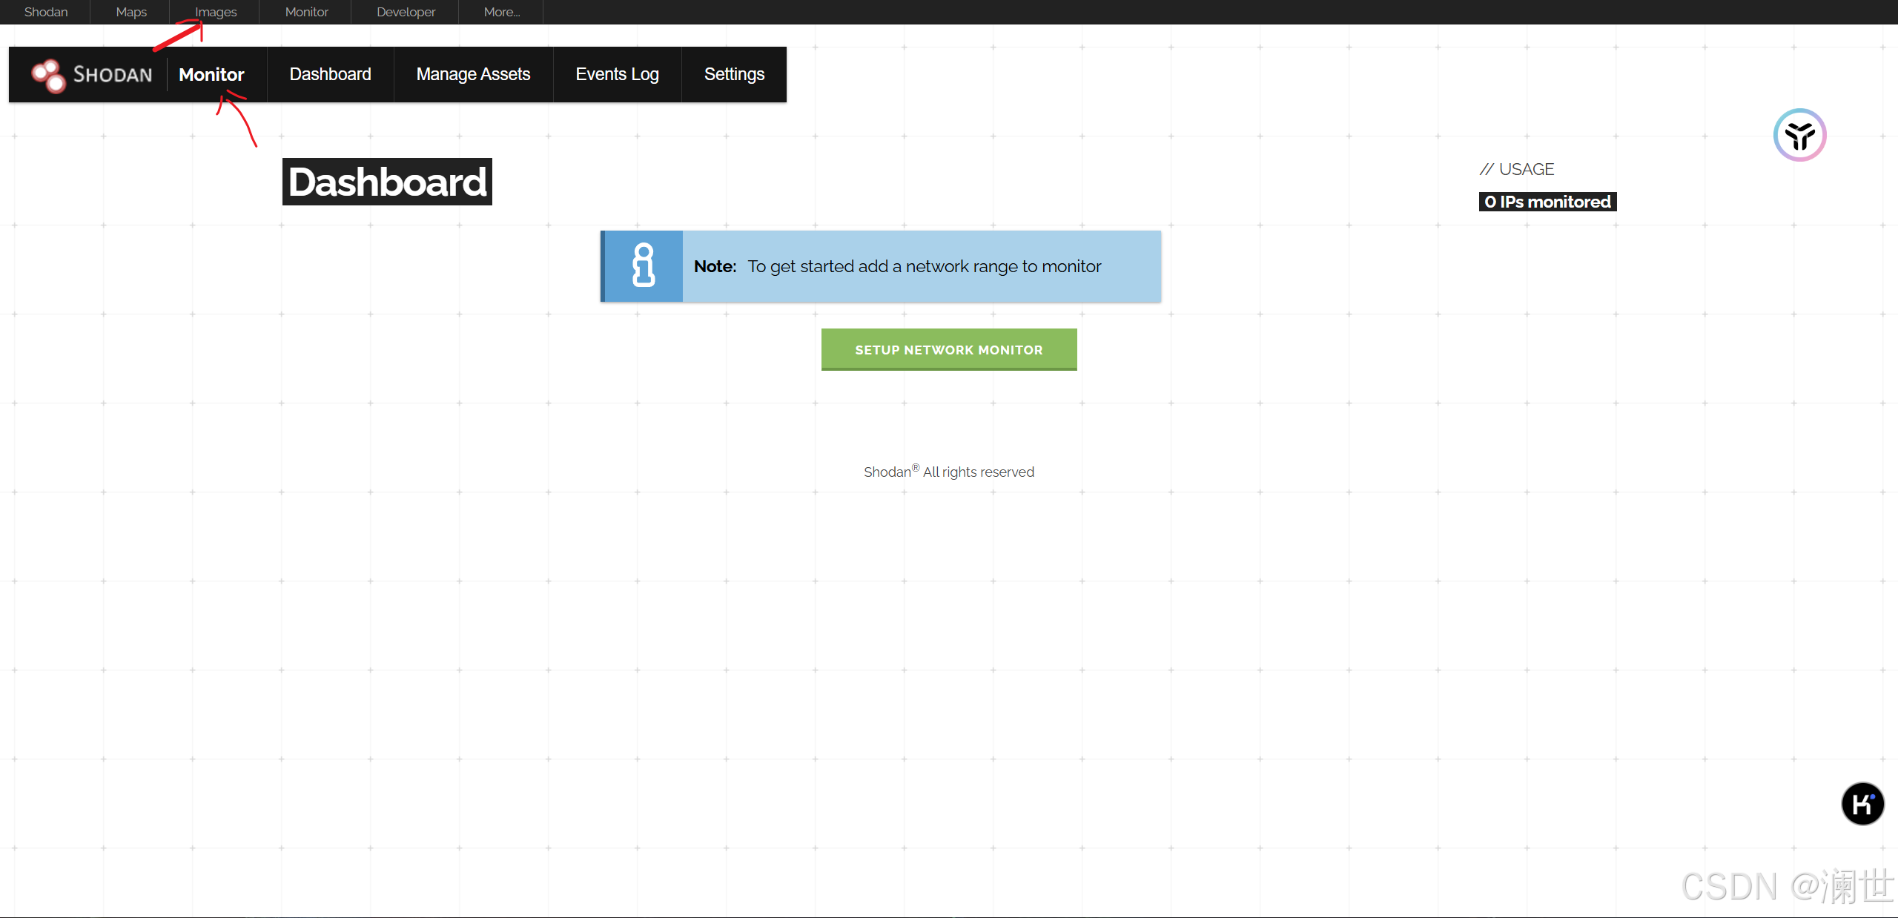Click Monitor brand label next to logo
The width and height of the screenshot is (1898, 918).
[211, 74]
